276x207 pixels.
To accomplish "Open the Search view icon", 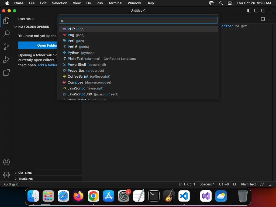I will pos(6,34).
